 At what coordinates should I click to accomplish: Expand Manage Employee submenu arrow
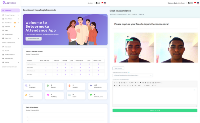18,15
